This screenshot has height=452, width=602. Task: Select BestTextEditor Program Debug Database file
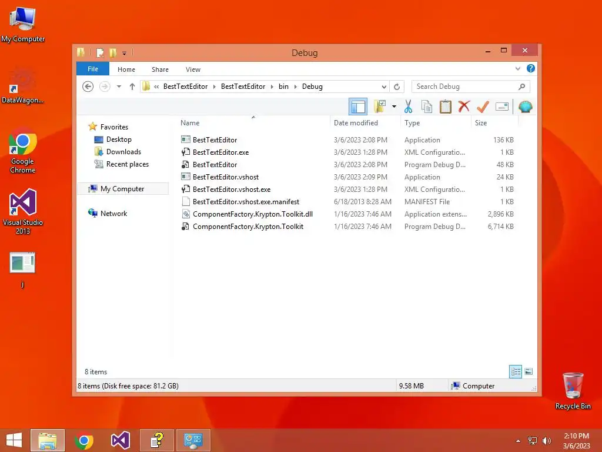point(347,165)
